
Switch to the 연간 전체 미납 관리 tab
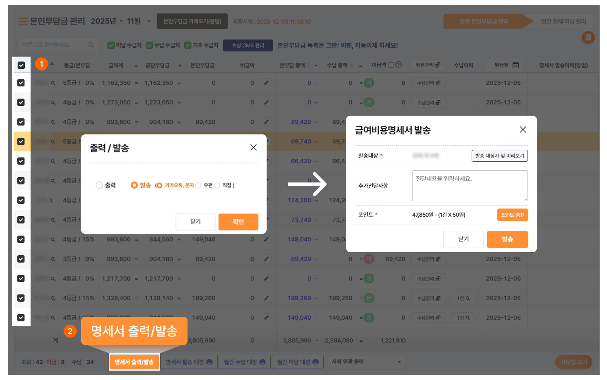tap(563, 22)
